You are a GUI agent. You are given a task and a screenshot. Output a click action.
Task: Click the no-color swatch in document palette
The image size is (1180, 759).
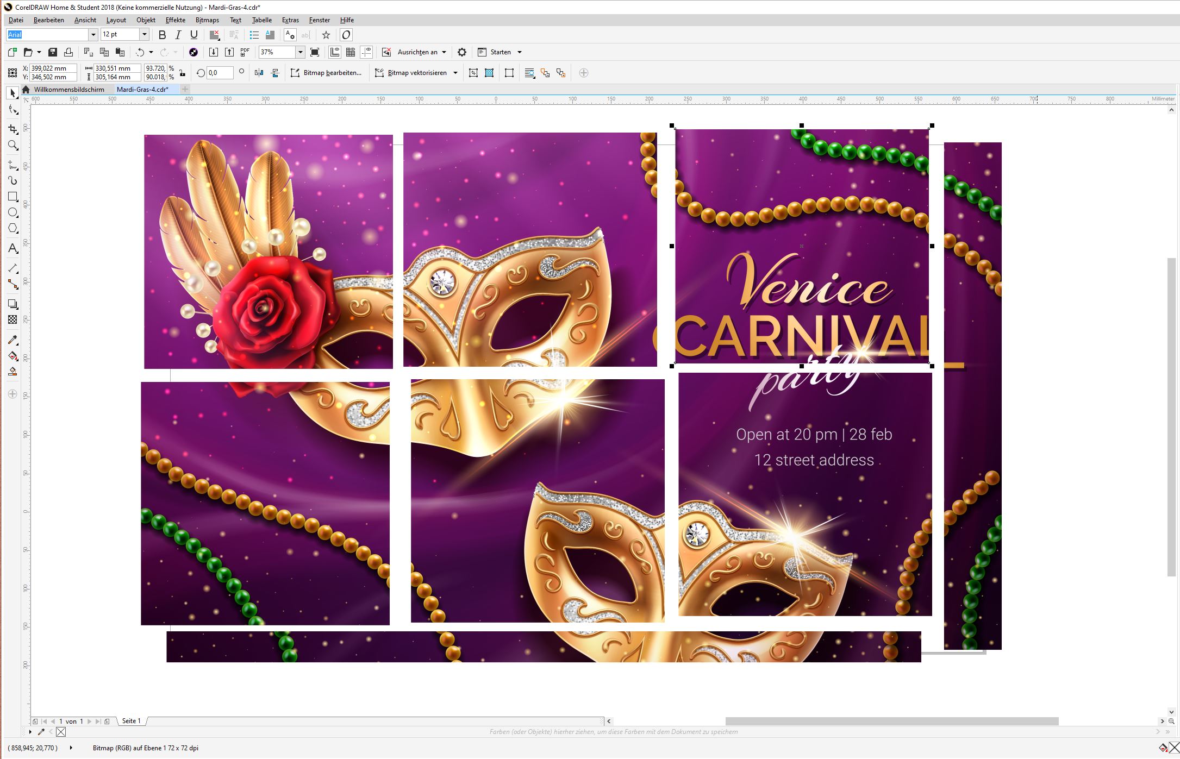(61, 732)
